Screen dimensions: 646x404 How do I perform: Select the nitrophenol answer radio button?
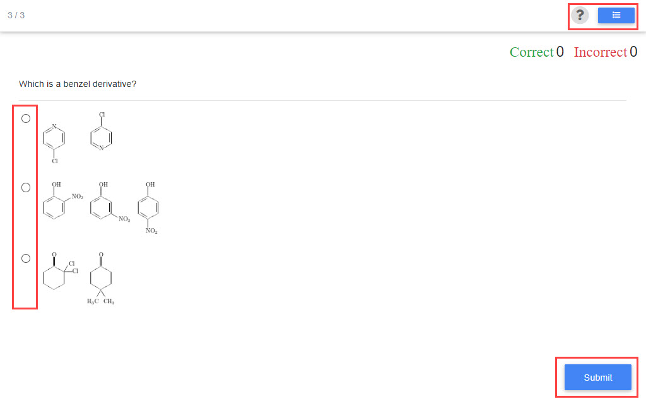click(26, 187)
